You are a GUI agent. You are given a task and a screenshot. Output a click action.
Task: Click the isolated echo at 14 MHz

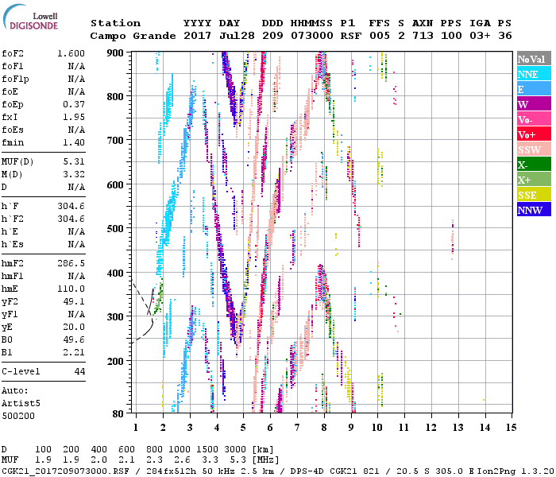tap(484, 400)
